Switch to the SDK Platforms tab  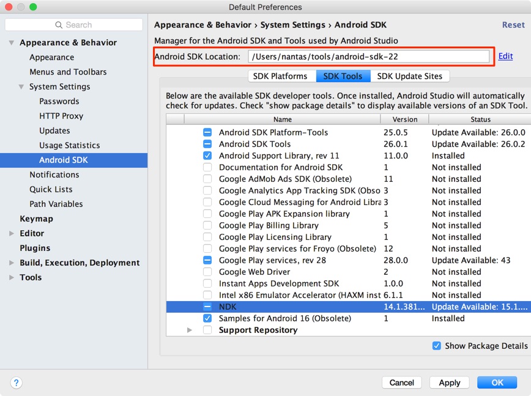[281, 76]
